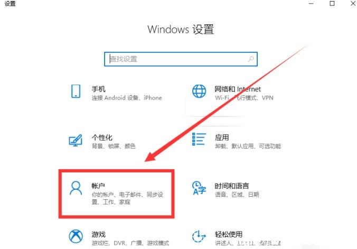
Task: Open the 轻松使用 ease of access icon
Action: coord(199,236)
